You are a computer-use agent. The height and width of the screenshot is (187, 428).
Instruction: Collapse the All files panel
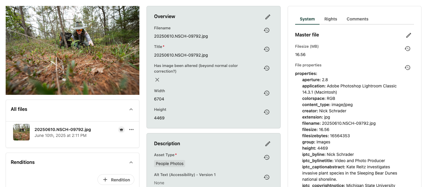(131, 109)
